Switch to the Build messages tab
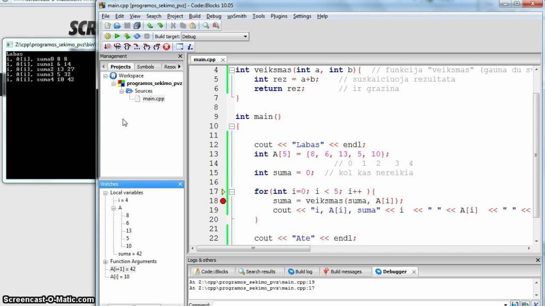This screenshot has height=306, width=545. coord(342,271)
